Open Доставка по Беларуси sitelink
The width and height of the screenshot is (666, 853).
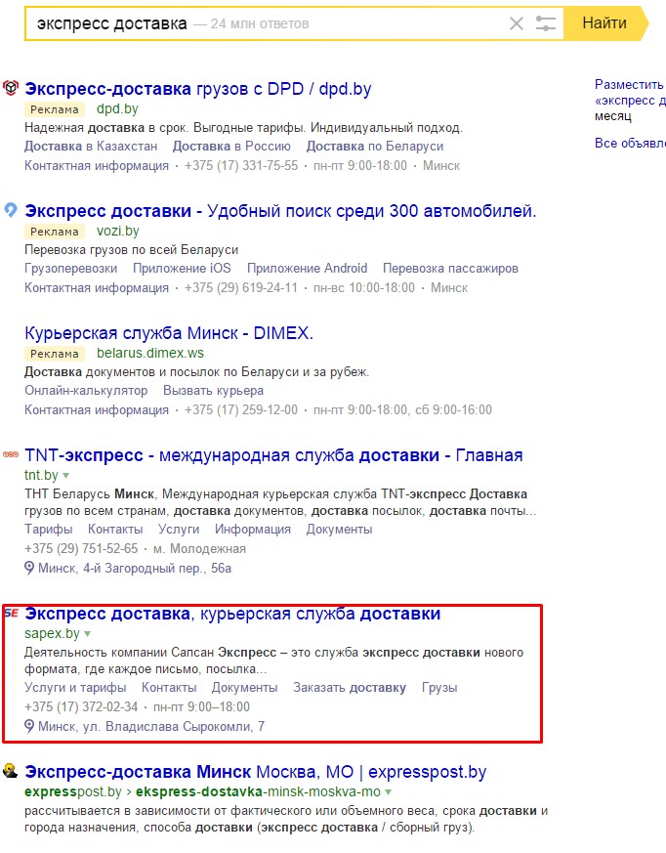375,147
